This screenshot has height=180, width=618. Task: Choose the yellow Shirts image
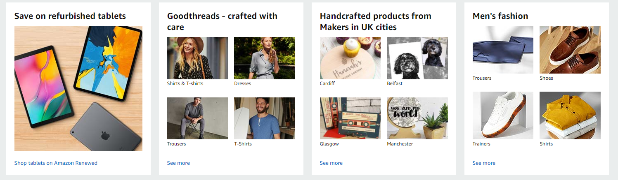point(570,115)
